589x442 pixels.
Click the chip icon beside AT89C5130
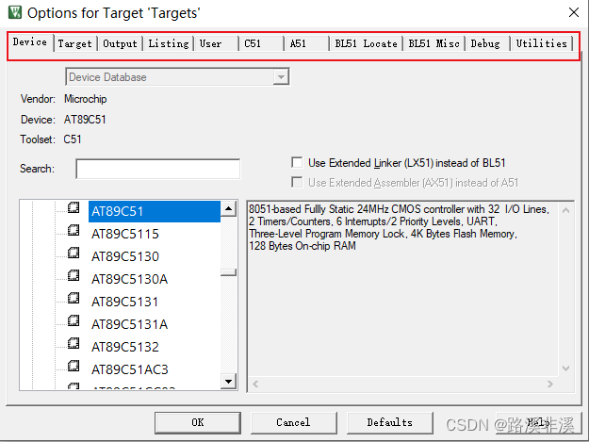coord(74,253)
